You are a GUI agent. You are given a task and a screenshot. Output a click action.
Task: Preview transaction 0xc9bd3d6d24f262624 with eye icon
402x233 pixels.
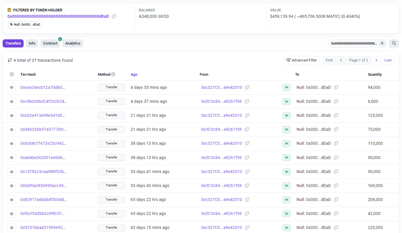click(x=12, y=101)
